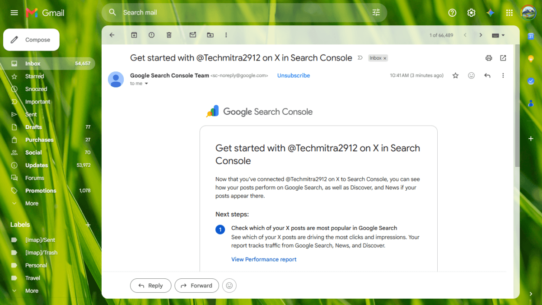Open the Support help icon

click(452, 13)
